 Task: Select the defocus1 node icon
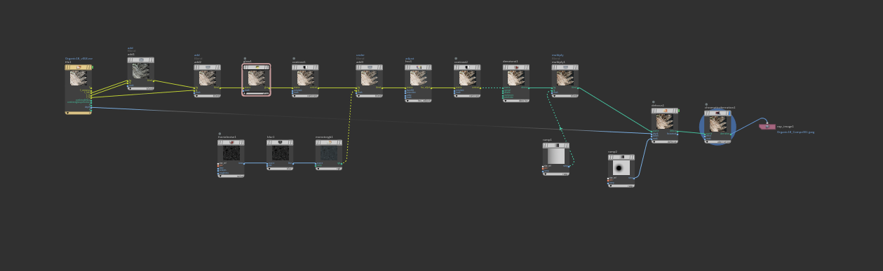pos(664,111)
